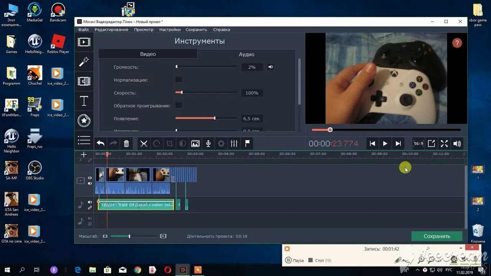The height and width of the screenshot is (276, 491).
Task: Click the preview seek bar
Action: pyautogui.click(x=386, y=130)
